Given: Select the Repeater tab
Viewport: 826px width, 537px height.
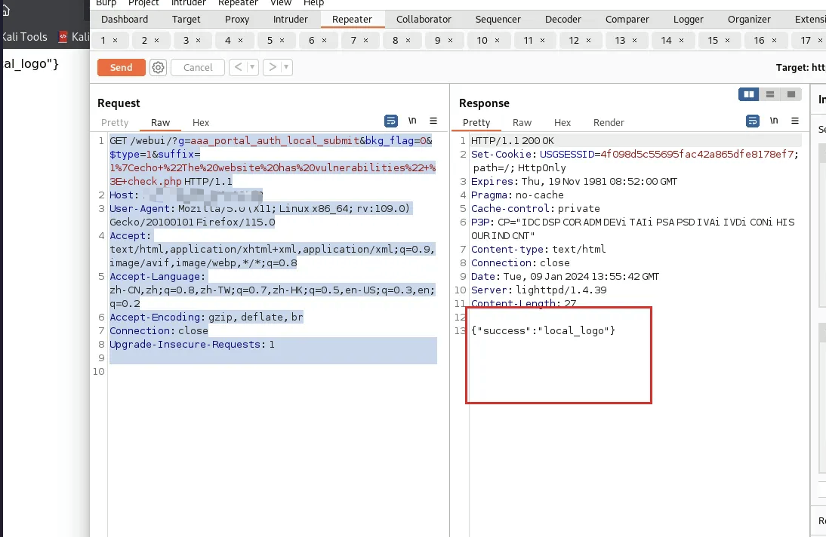Looking at the screenshot, I should 352,19.
